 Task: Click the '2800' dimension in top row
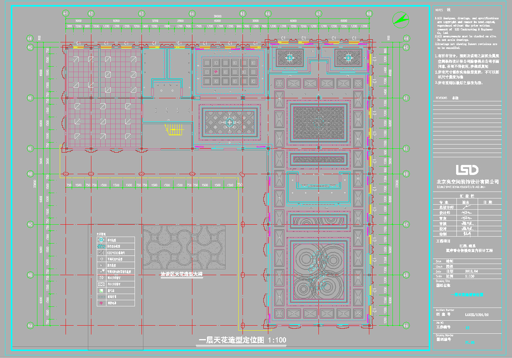click(180, 21)
